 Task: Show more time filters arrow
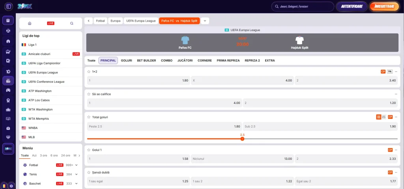click(79, 156)
